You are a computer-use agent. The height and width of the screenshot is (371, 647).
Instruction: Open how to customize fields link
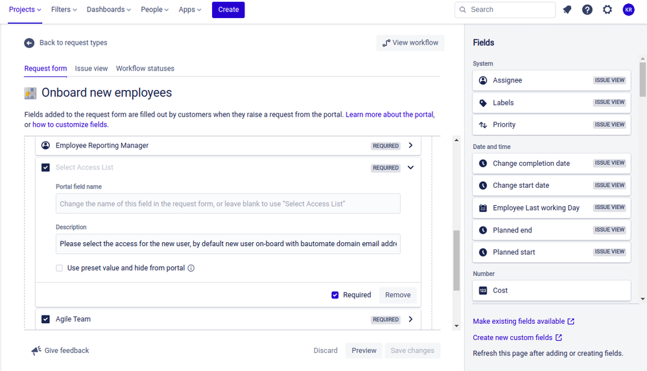[70, 124]
